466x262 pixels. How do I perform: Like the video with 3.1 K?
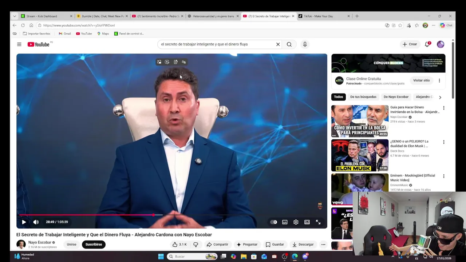click(x=180, y=245)
